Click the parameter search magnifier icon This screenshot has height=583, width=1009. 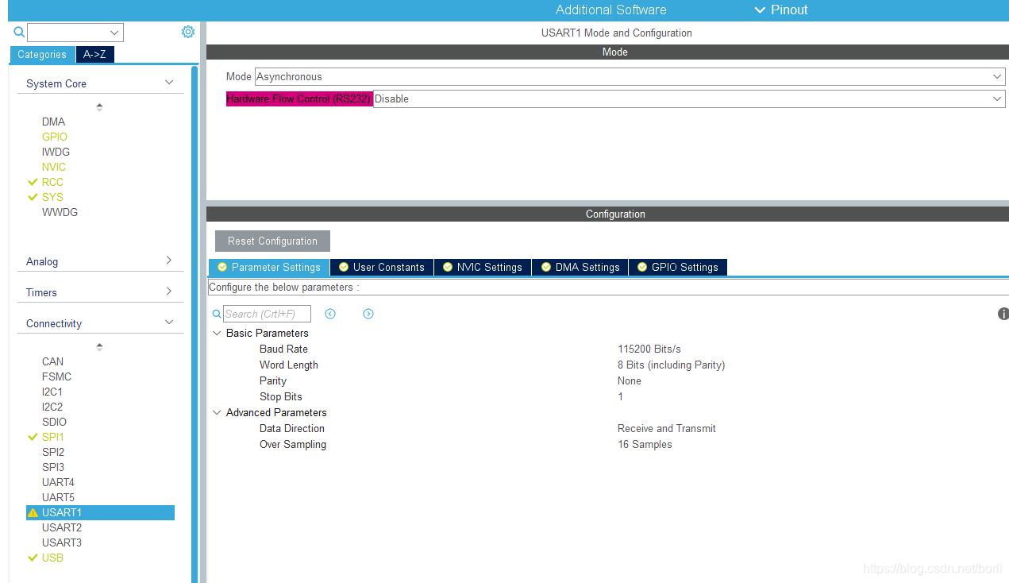point(217,314)
